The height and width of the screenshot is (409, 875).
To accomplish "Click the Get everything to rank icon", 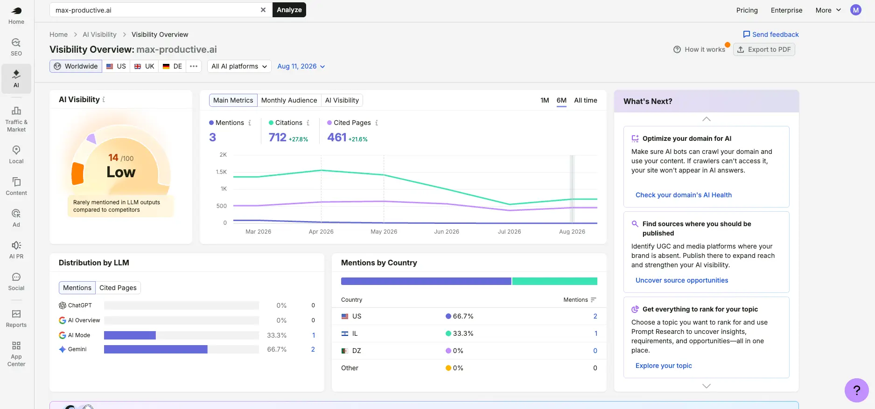I will tap(635, 309).
